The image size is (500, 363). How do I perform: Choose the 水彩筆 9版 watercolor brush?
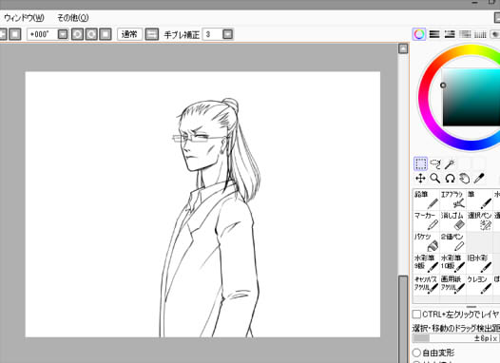(427, 263)
